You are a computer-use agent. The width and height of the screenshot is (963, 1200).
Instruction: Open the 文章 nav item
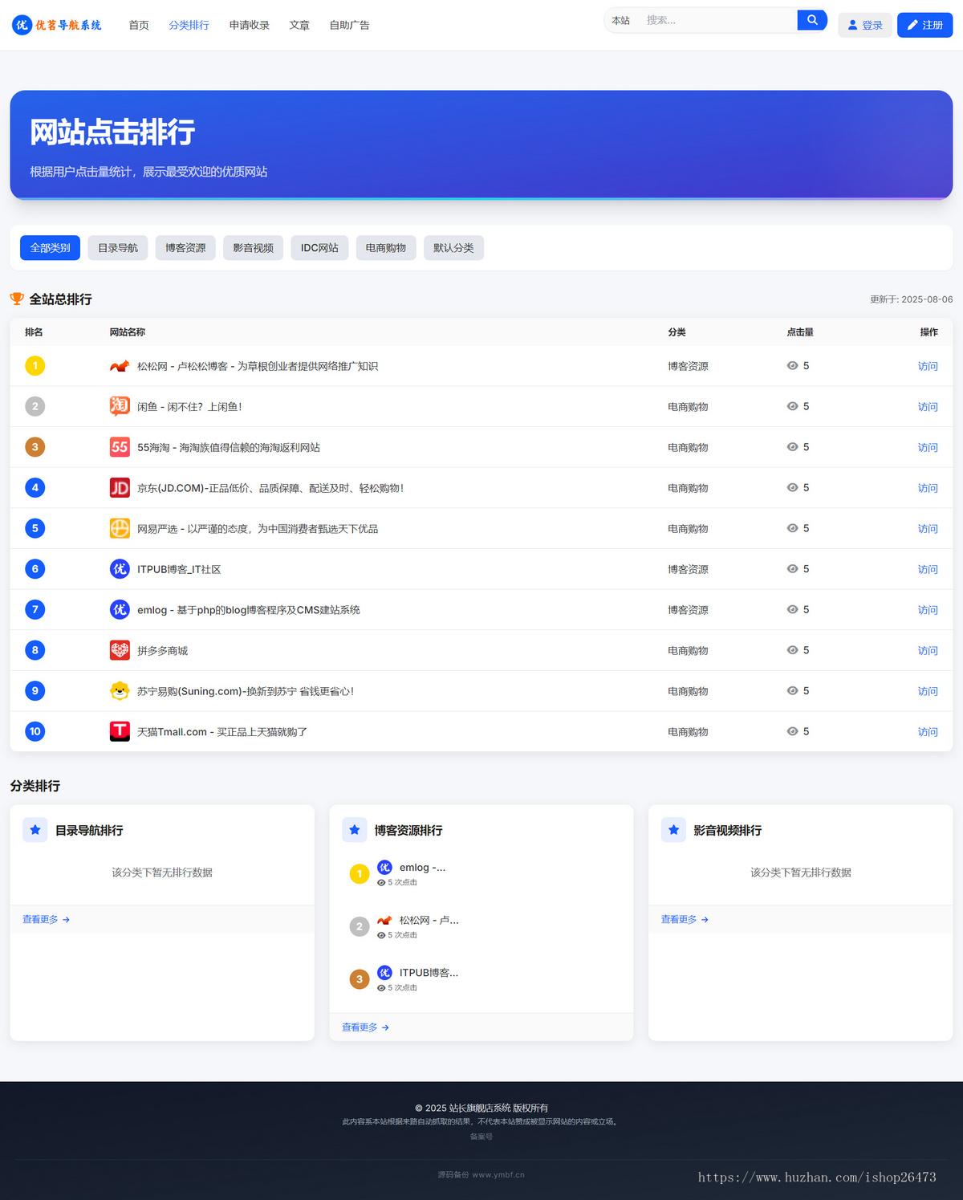tap(299, 25)
